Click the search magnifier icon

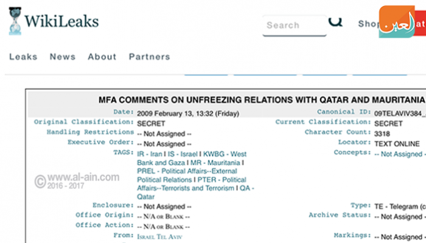[336, 22]
